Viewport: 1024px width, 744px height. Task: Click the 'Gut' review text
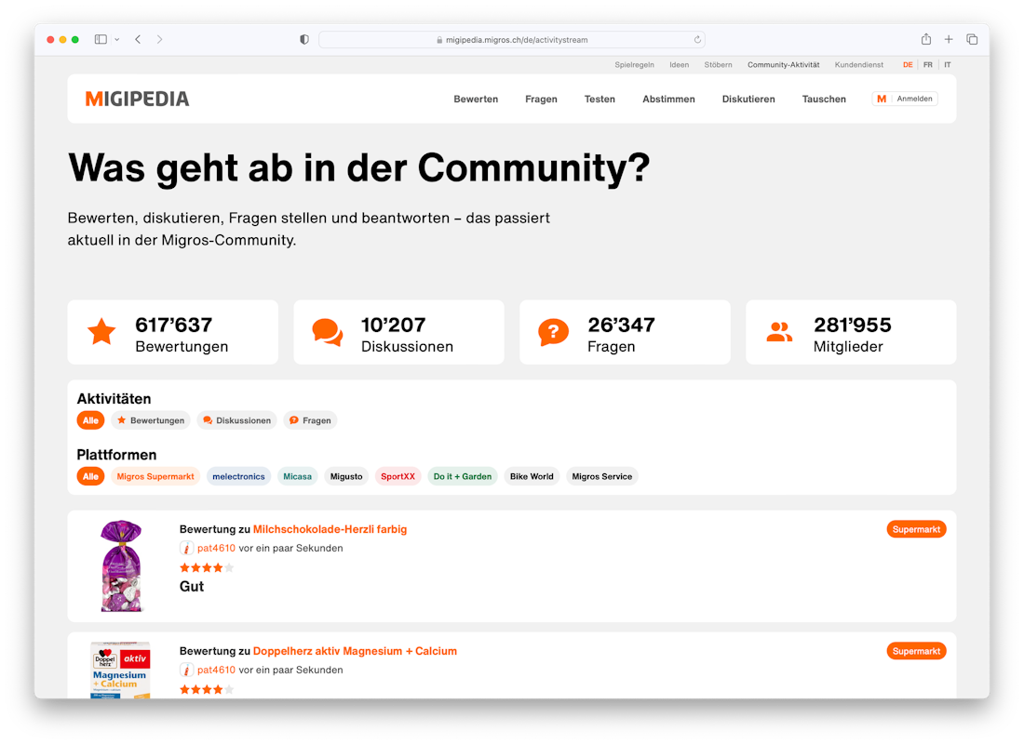tap(192, 587)
